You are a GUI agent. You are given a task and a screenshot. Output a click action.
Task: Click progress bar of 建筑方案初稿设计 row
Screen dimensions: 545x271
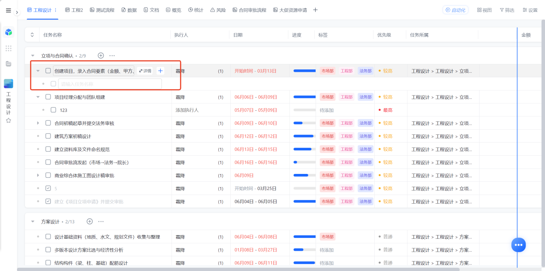point(304,136)
